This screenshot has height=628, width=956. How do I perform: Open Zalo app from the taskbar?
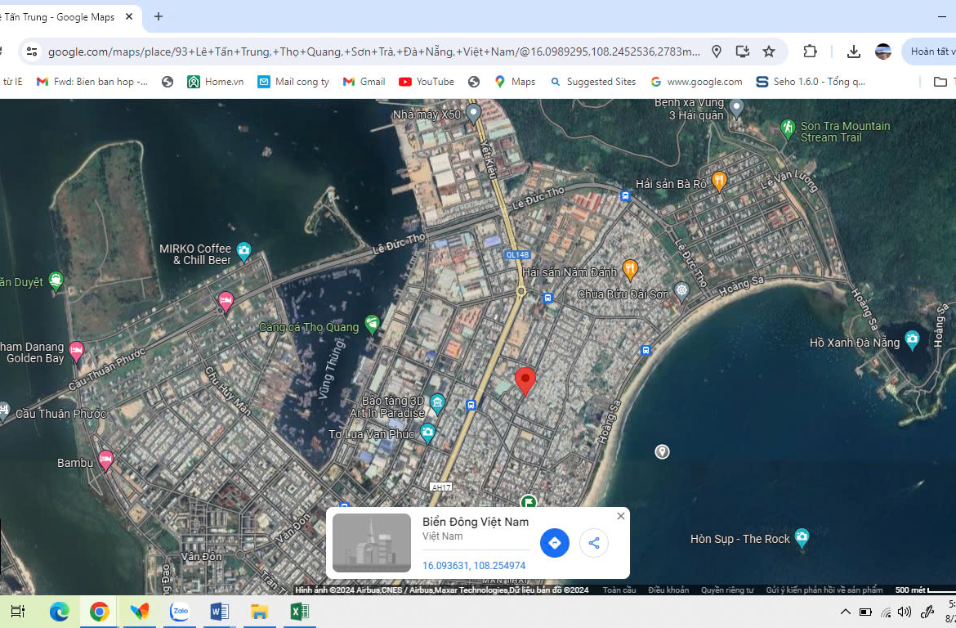pos(180,612)
